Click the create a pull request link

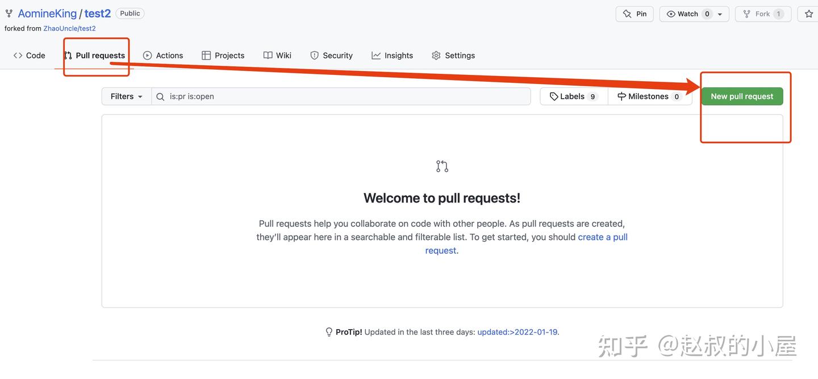tap(602, 237)
